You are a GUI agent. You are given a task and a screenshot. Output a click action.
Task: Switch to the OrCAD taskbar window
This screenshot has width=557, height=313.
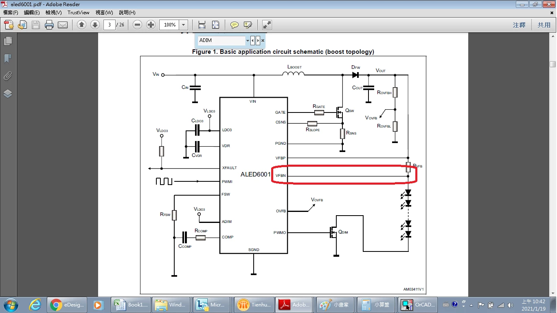pyautogui.click(x=418, y=304)
